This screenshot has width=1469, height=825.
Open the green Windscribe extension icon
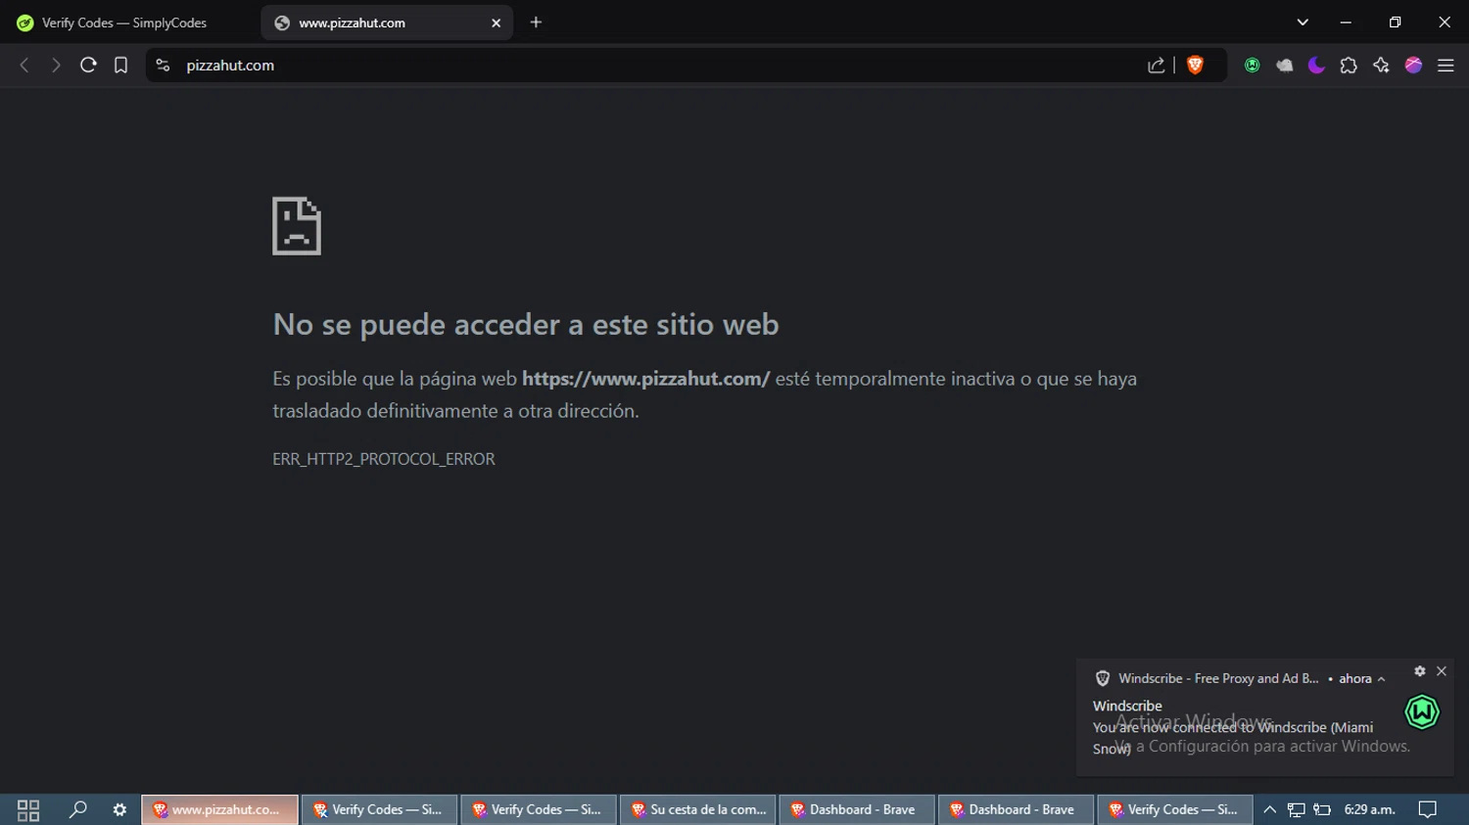pos(1252,66)
